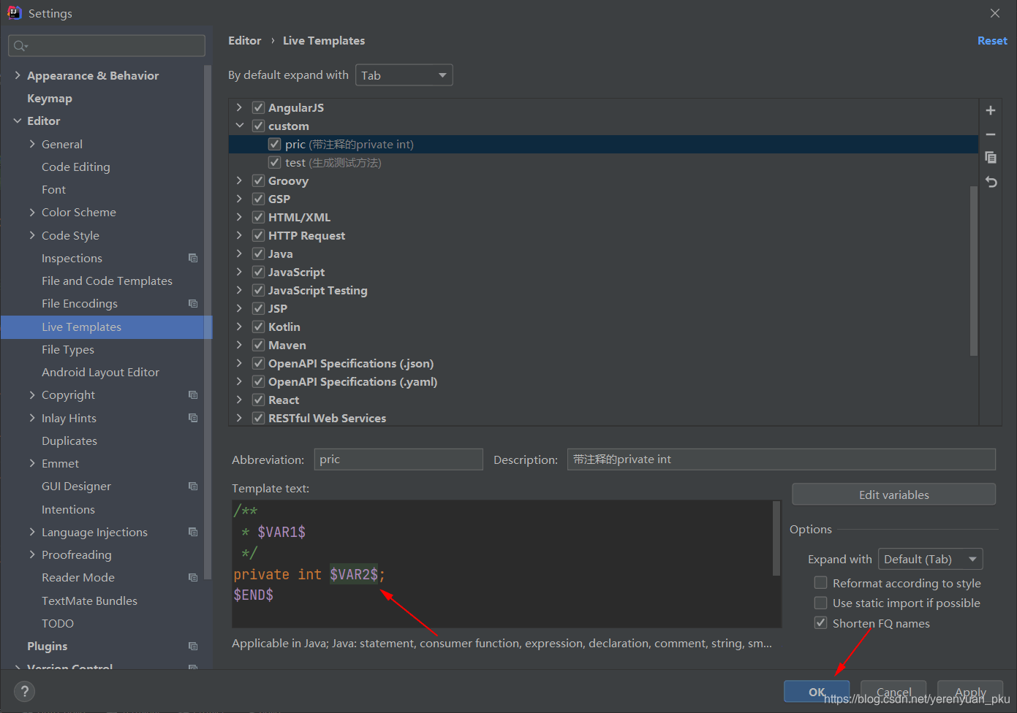
Task: Enable Use static import if possible
Action: click(821, 603)
